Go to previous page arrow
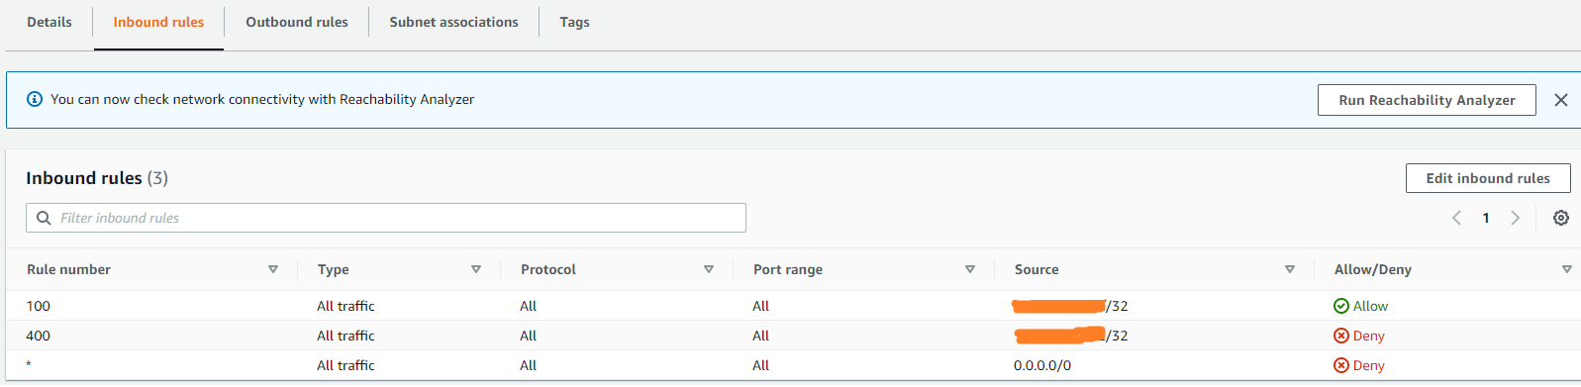The width and height of the screenshot is (1581, 387). pos(1456,218)
